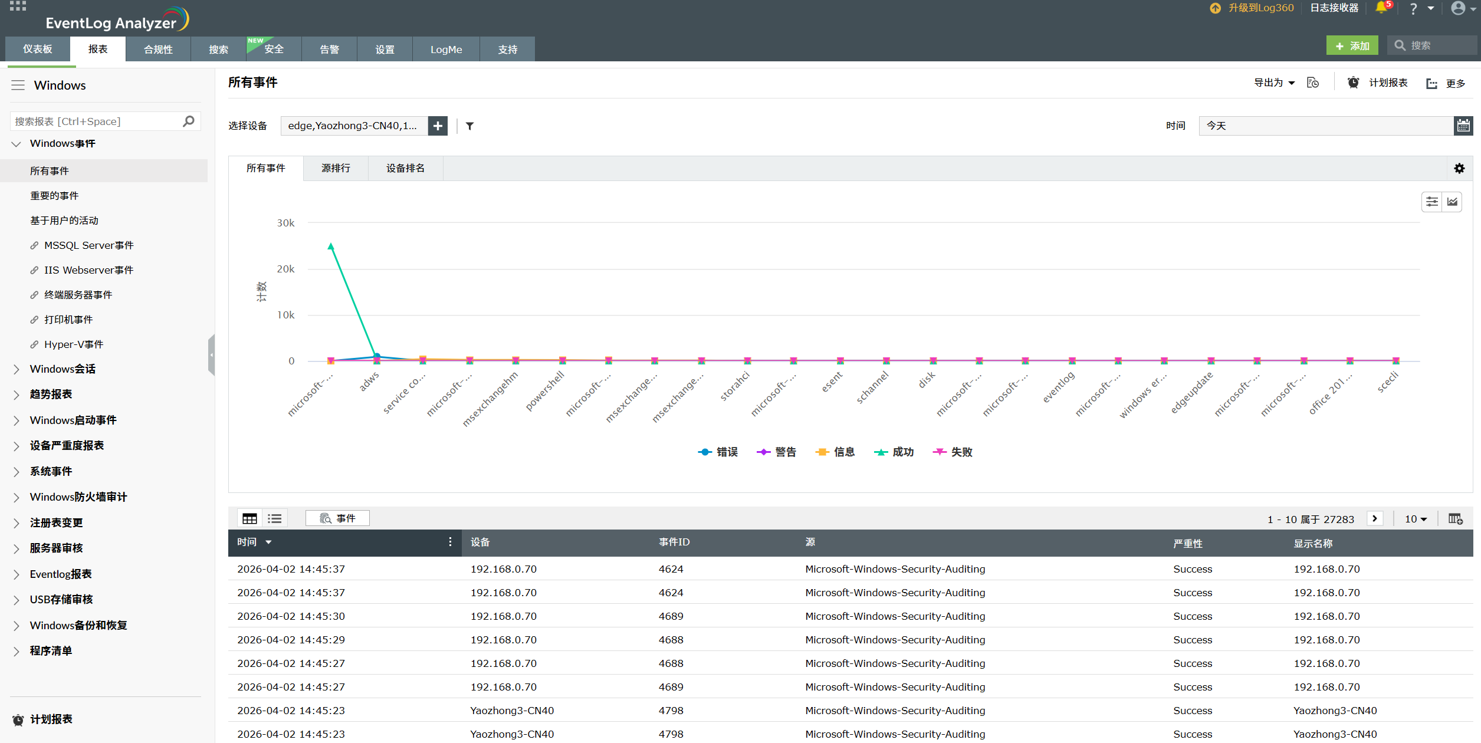
Task: Click the device filter funnel icon
Action: click(469, 126)
